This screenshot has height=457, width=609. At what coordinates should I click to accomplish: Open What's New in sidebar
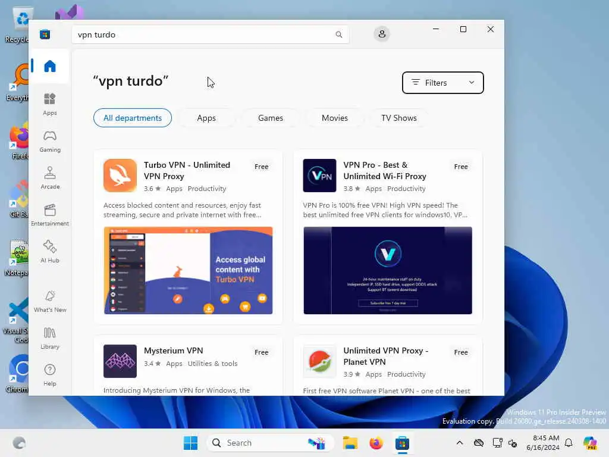50,301
